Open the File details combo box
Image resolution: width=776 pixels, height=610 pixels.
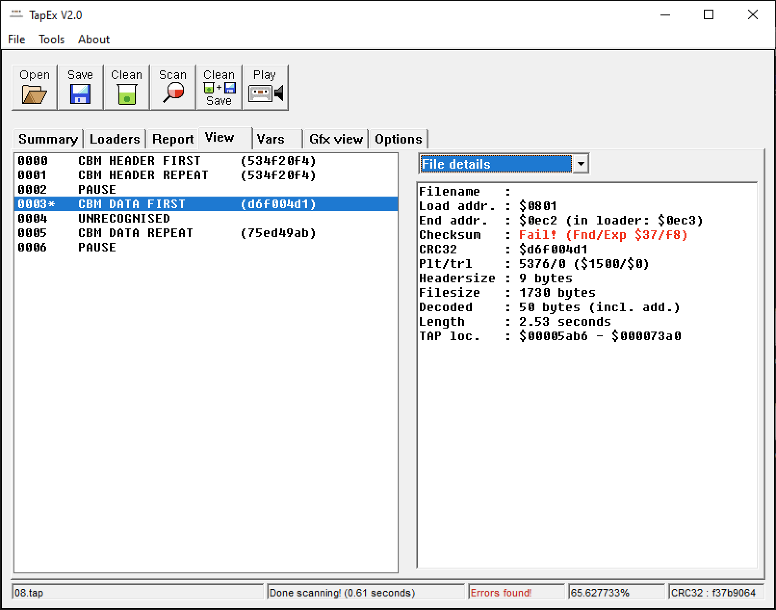click(x=496, y=164)
